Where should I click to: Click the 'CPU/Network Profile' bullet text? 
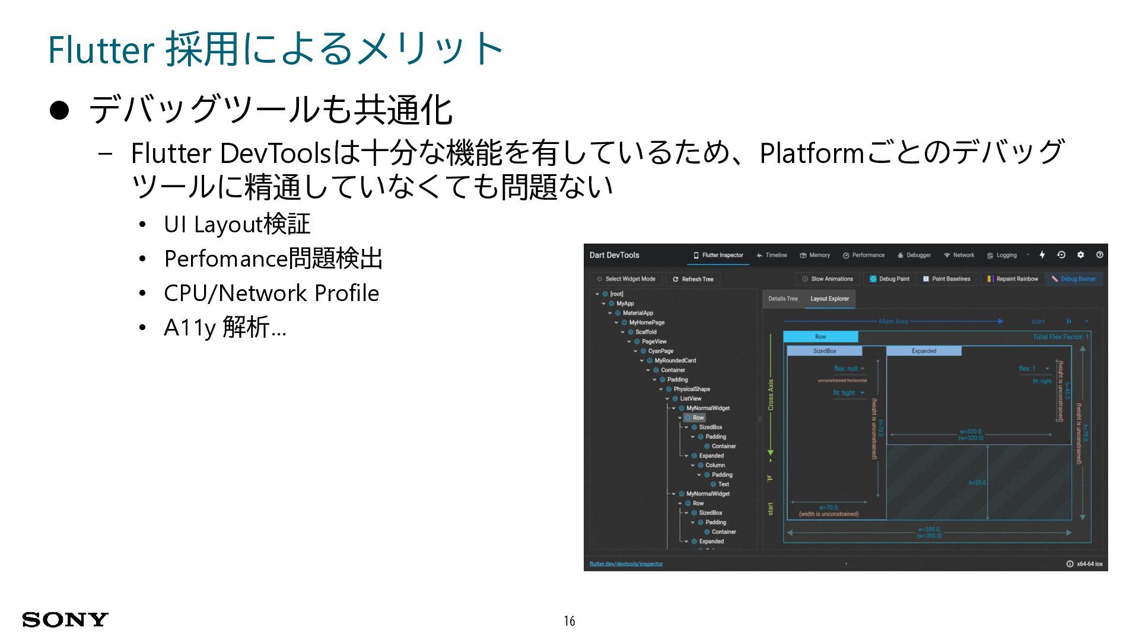click(271, 293)
